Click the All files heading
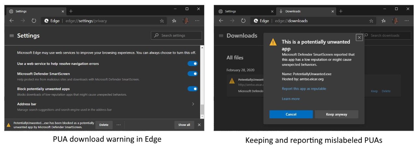 pyautogui.click(x=235, y=58)
